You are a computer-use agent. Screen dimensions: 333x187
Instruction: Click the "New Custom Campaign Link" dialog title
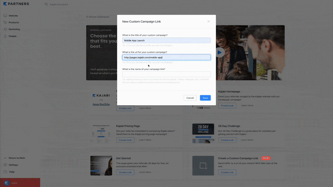pos(142,22)
